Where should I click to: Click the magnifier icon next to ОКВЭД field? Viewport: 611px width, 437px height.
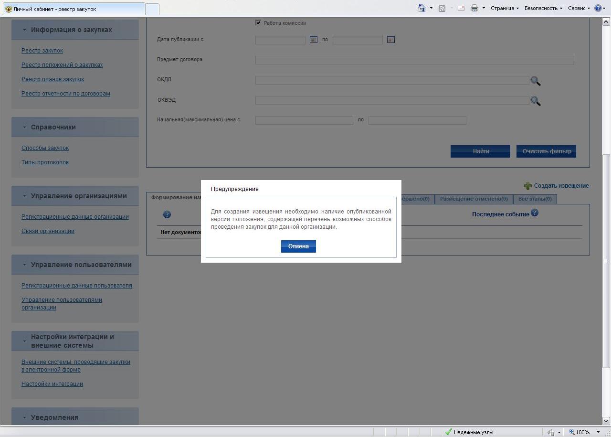535,101
